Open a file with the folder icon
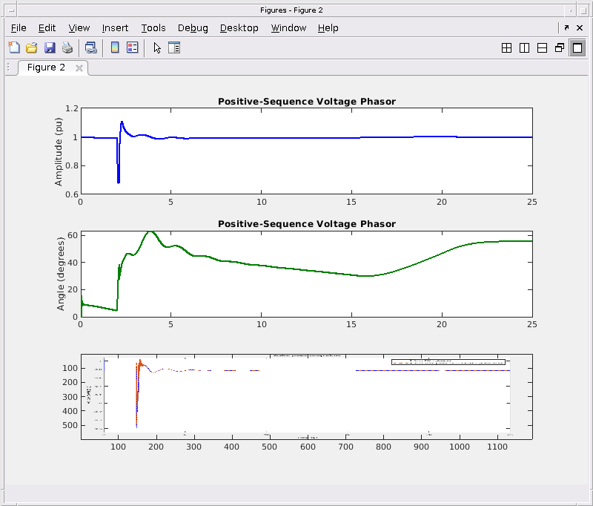The image size is (593, 506). 31,47
